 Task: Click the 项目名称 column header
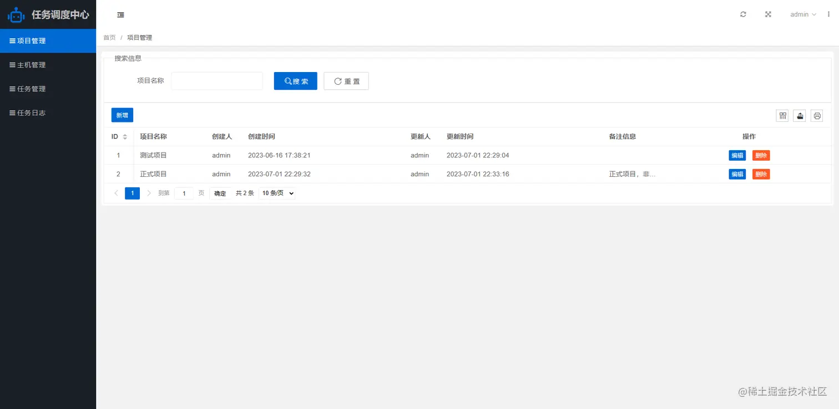coord(154,137)
